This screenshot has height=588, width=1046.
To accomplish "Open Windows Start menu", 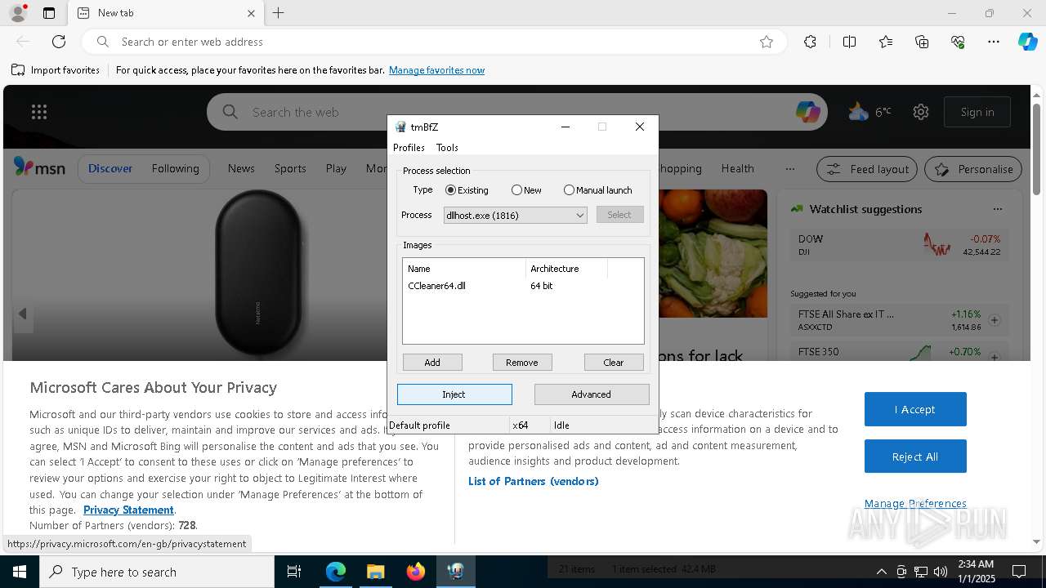I will point(20,572).
